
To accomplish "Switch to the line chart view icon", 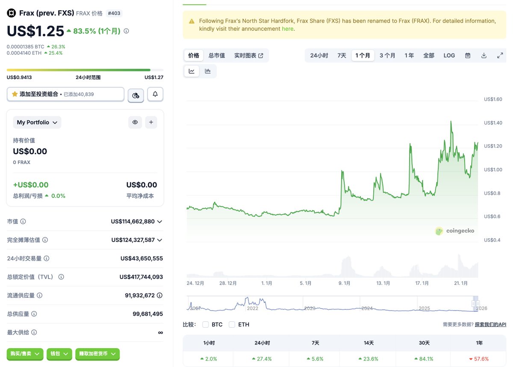I will point(192,71).
